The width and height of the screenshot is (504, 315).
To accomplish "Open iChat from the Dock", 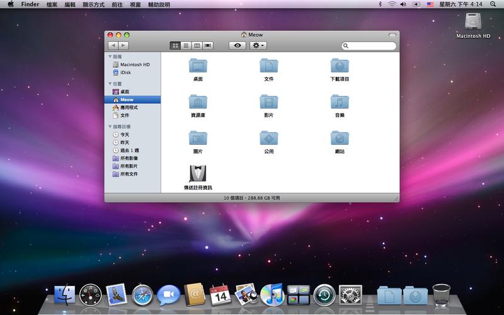I will [x=168, y=295].
